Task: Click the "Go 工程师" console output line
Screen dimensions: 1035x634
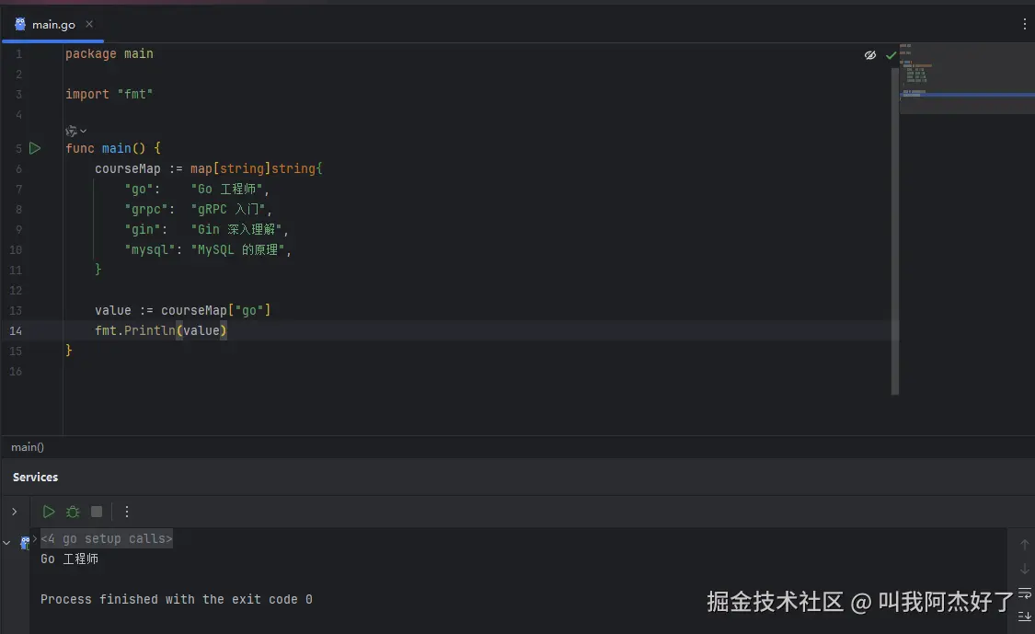Action: [69, 559]
